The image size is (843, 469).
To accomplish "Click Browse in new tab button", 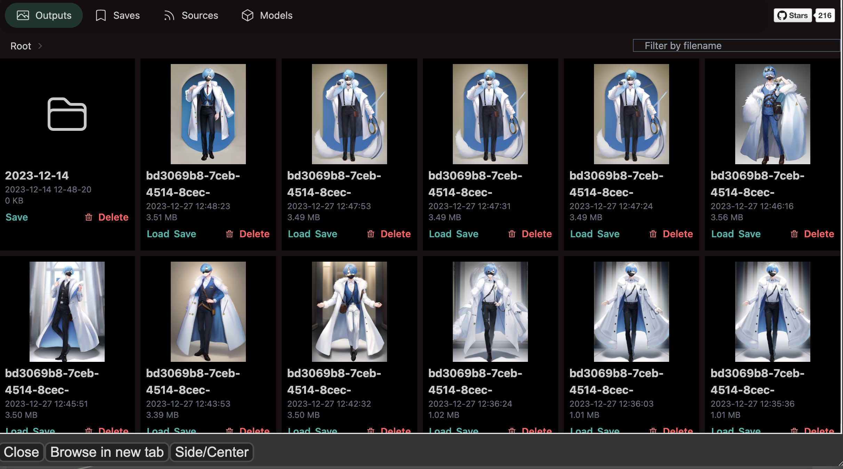I will click(x=107, y=452).
